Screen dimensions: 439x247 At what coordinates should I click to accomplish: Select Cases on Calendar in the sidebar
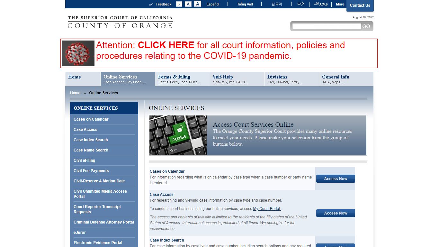point(91,119)
